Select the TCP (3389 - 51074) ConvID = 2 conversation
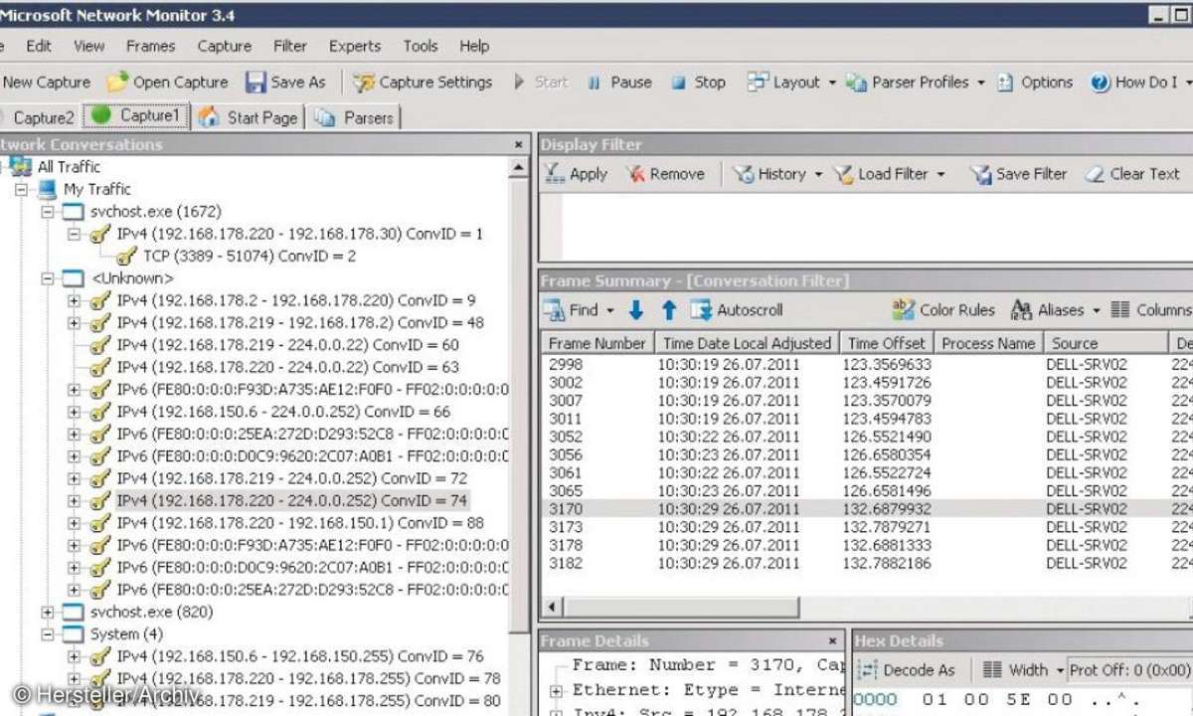The height and width of the screenshot is (716, 1193). (250, 256)
